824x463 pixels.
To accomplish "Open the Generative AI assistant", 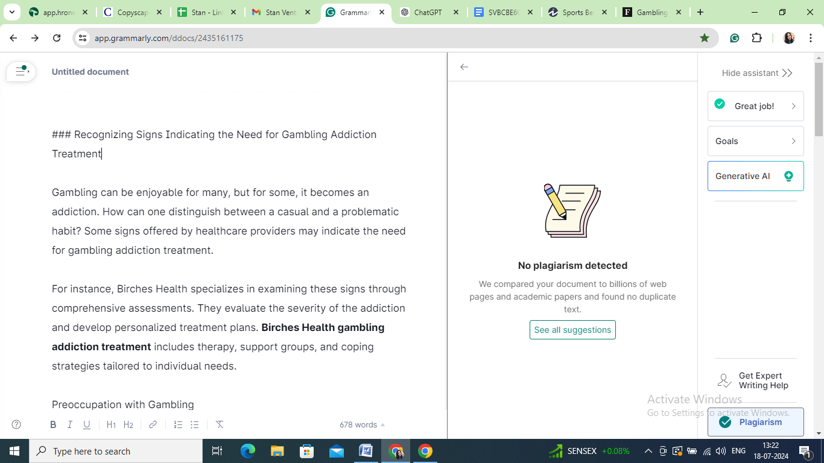I will tap(756, 176).
